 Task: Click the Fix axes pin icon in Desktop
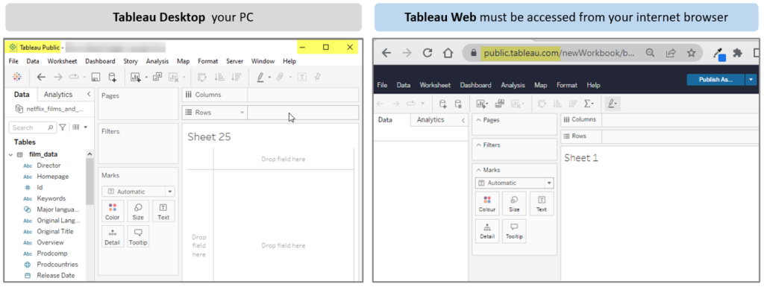[318, 77]
